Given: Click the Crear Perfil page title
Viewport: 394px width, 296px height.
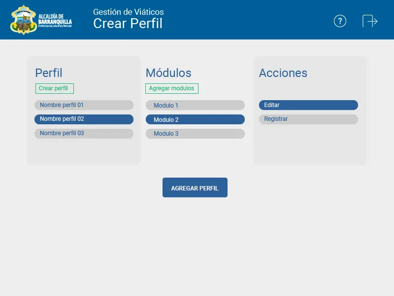Looking at the screenshot, I should coord(128,23).
